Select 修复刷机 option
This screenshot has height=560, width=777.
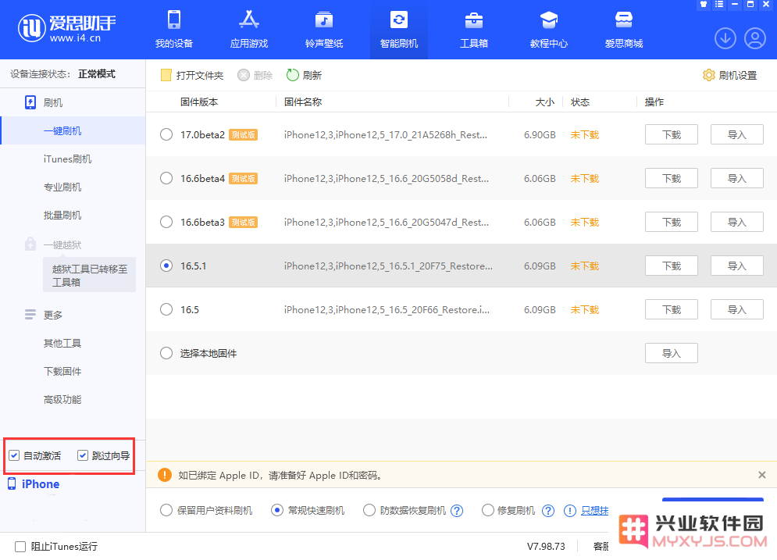point(488,511)
